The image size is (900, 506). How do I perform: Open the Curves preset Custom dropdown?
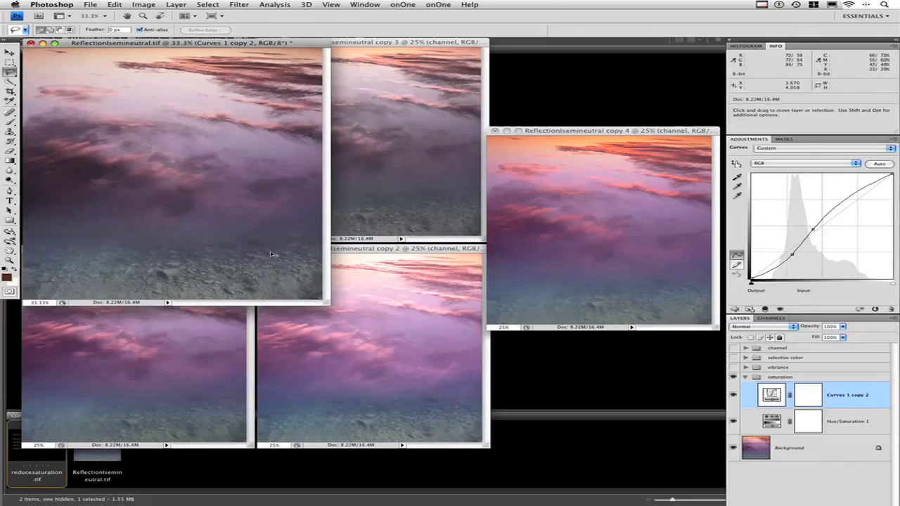(x=824, y=148)
